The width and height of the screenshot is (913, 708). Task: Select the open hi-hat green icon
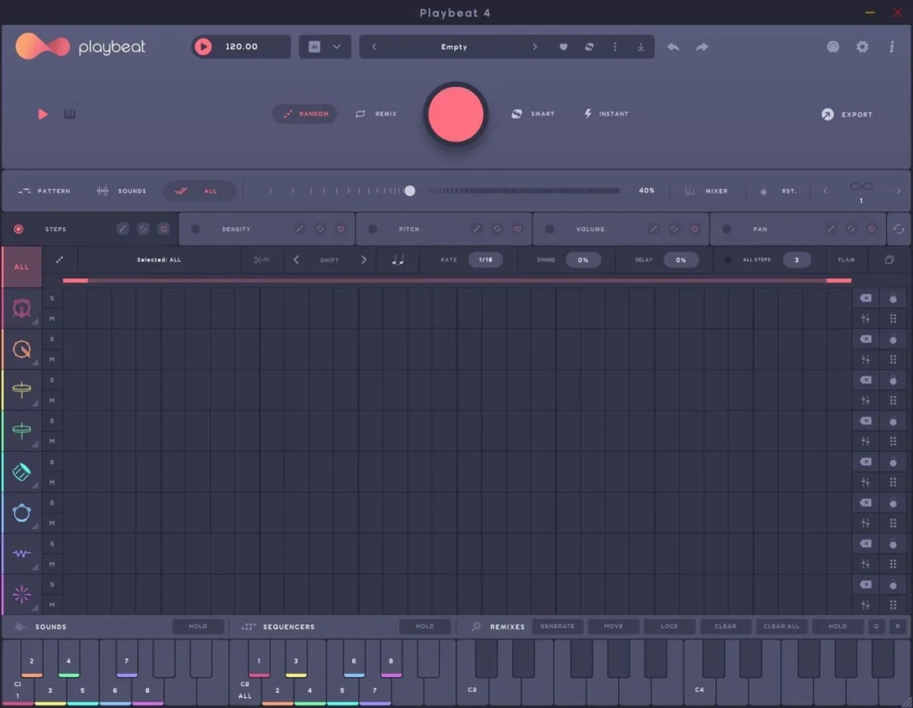(x=21, y=431)
